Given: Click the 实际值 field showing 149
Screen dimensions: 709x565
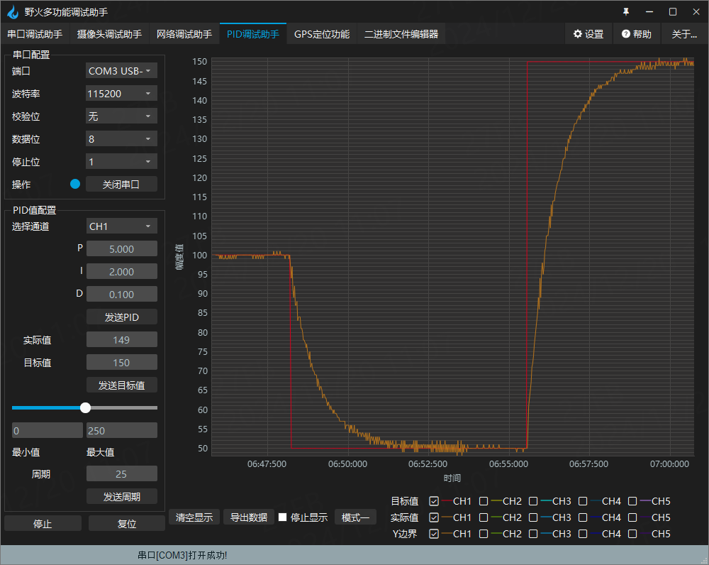Looking at the screenshot, I should tap(122, 339).
